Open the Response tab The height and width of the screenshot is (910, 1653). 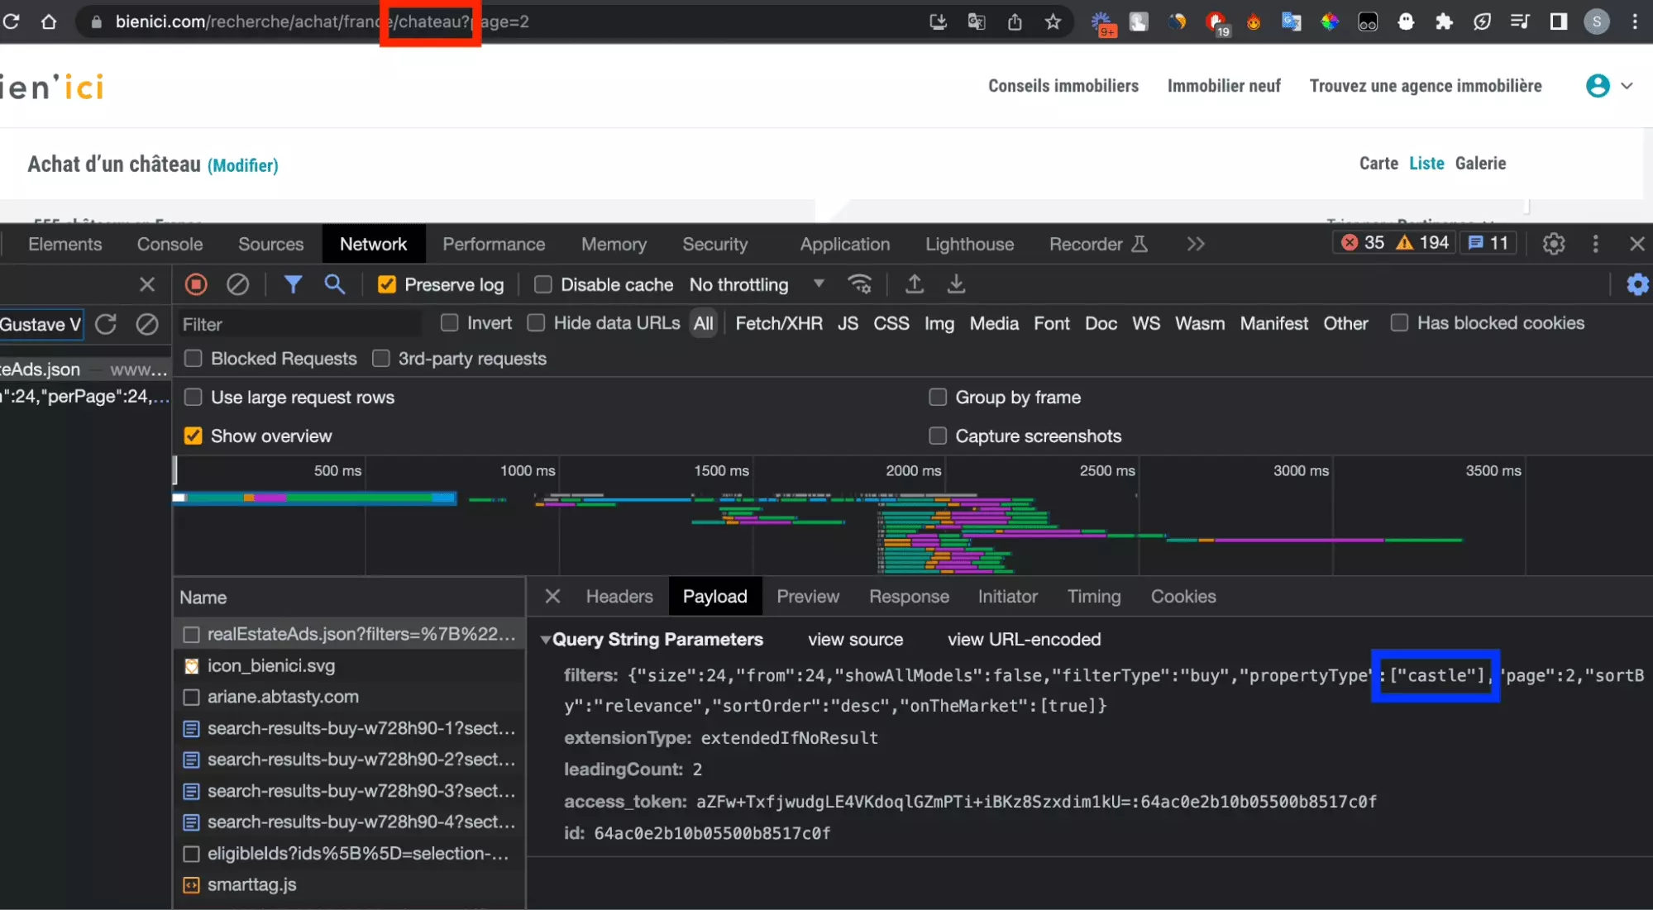(908, 597)
